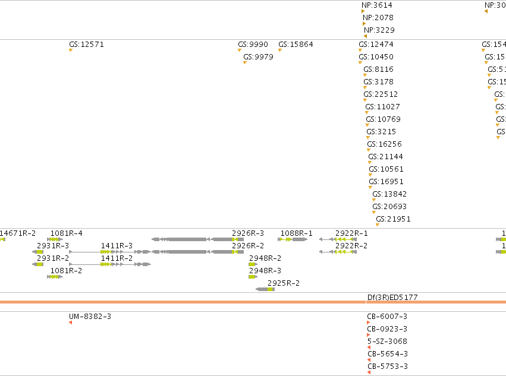Click the UM-8382-3 insertion label

(x=90, y=317)
